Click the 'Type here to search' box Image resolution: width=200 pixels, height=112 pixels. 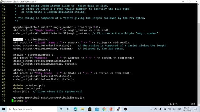pos(32,109)
